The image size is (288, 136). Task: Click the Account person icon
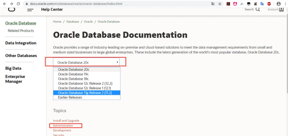281,10
